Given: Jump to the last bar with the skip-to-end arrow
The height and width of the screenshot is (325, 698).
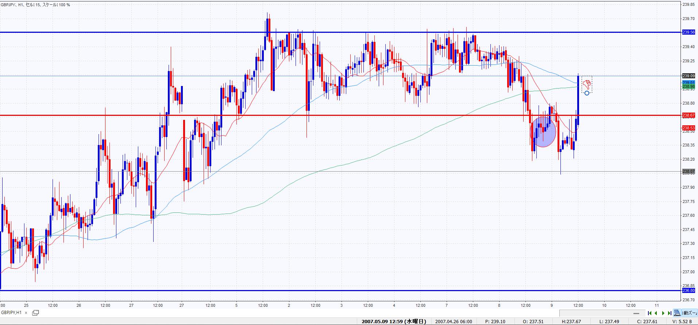Looking at the screenshot, I should [x=670, y=313].
